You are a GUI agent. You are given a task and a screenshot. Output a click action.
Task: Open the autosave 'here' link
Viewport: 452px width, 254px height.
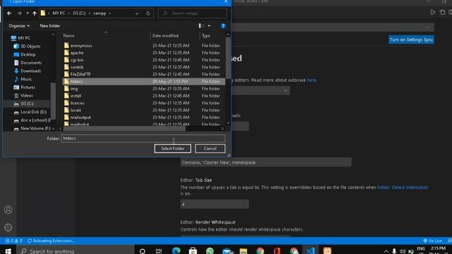(311, 80)
